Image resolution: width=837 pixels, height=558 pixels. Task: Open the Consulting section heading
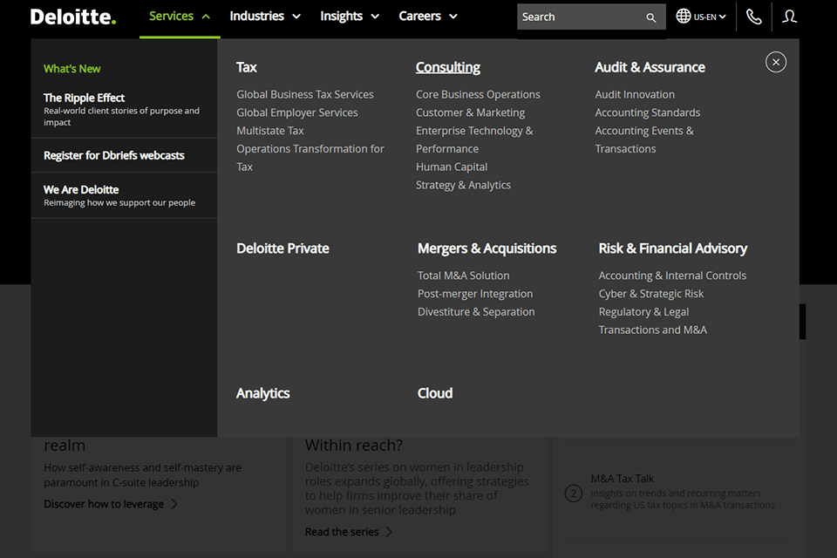coord(448,67)
